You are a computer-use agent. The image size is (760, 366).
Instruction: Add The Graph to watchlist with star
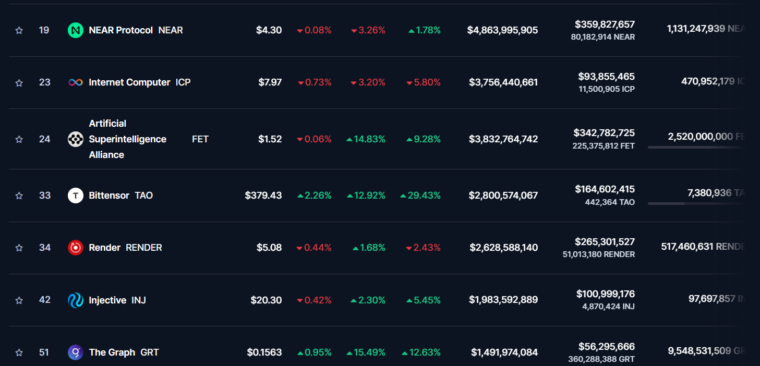(x=19, y=352)
